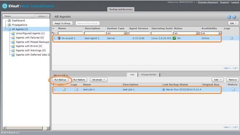Click the Run Backup button
The image size is (240, 135).
tap(60, 80)
